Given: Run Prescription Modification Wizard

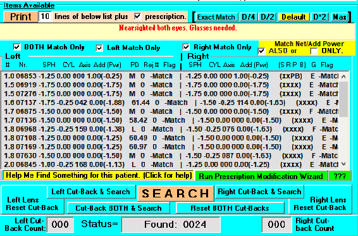Looking at the screenshot, I should (261, 177).
